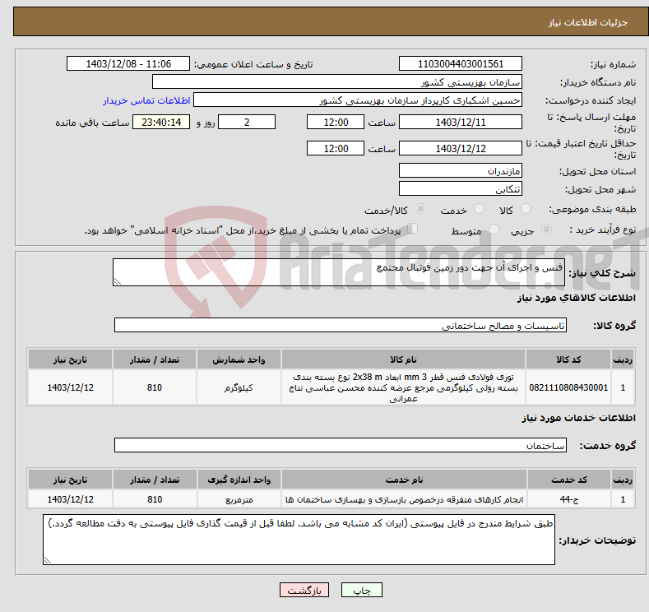Click the جزئیات اطلاعات نیاز page title

[588, 22]
